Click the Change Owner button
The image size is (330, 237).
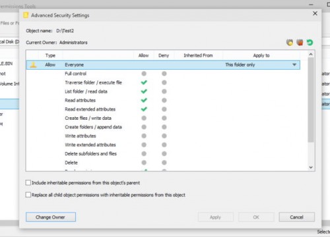(x=51, y=217)
